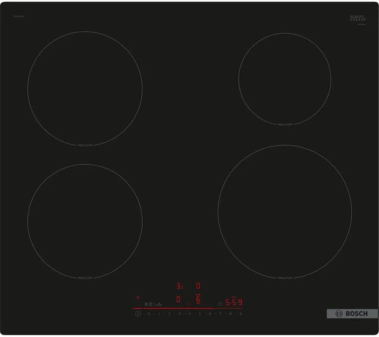Select the rear-left zone display showing 3

(x=179, y=286)
